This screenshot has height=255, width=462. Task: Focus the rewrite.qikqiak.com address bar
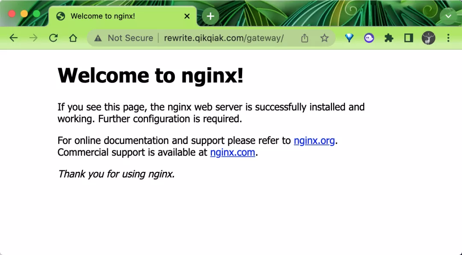[x=223, y=38]
